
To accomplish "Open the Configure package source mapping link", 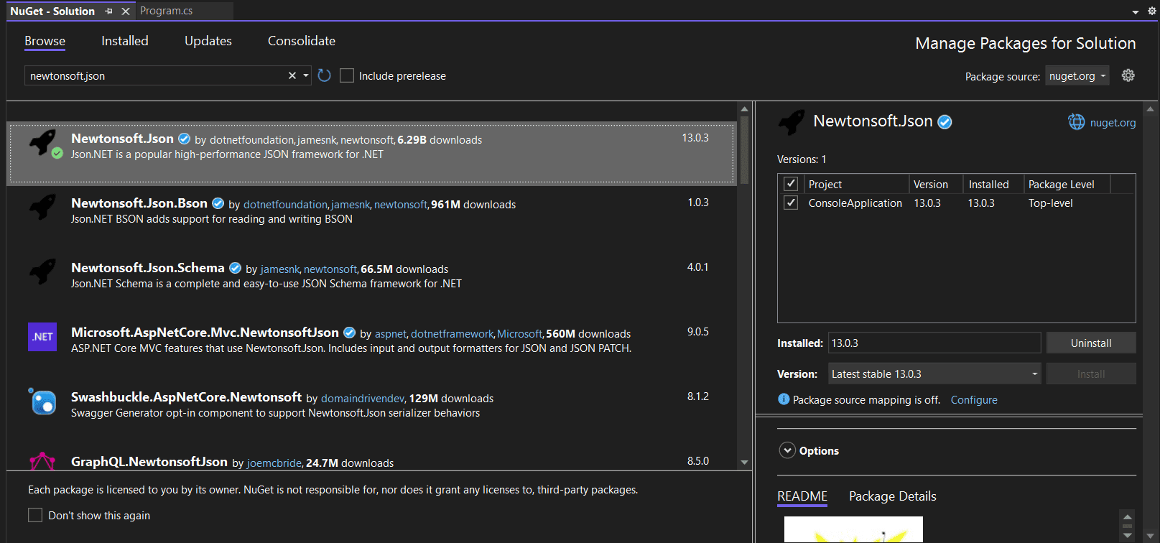I will (974, 399).
